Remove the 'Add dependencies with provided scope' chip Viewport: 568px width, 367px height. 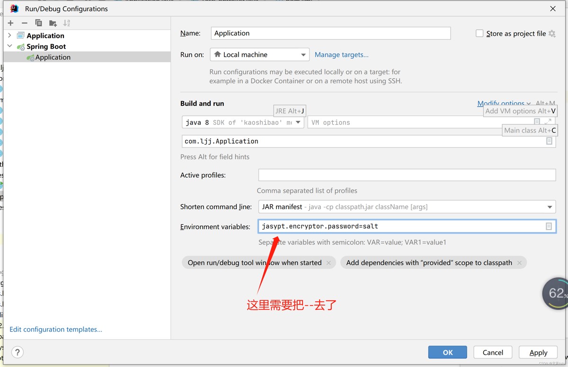coord(519,263)
